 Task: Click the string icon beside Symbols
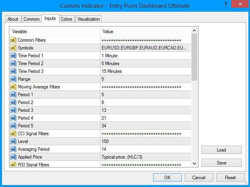pyautogui.click(x=13, y=48)
